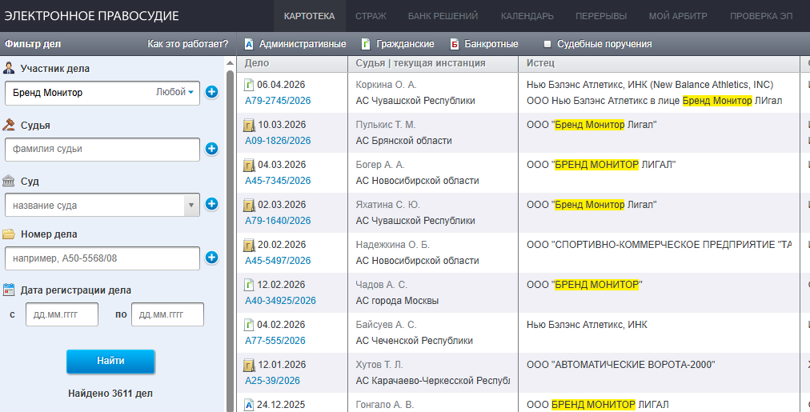Click the case type icon for А79-1640/2026
The width and height of the screenshot is (810, 412).
pos(249,205)
